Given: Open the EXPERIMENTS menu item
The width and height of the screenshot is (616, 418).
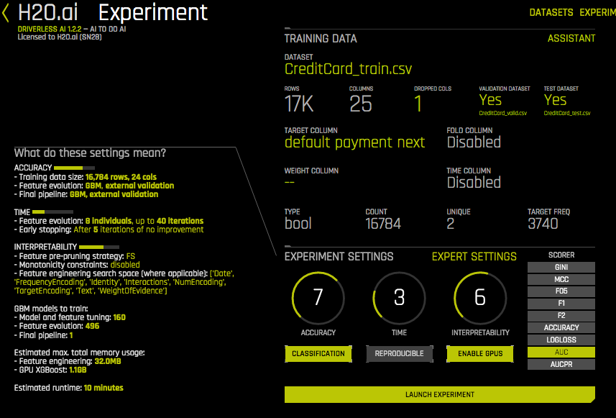Looking at the screenshot, I should point(597,12).
